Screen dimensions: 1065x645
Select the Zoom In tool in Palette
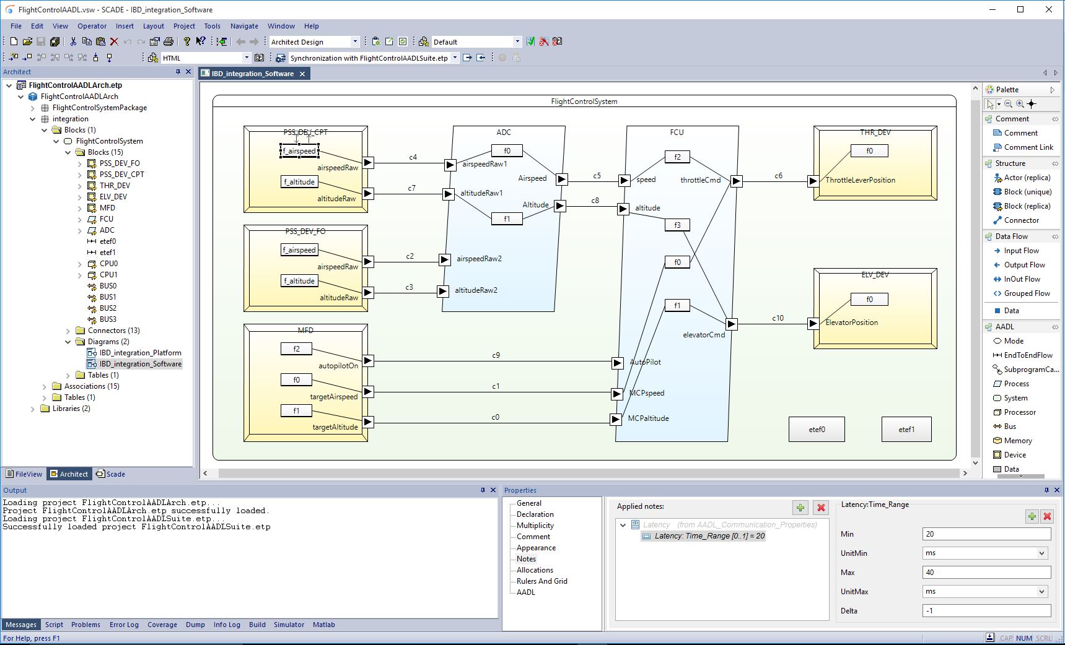pyautogui.click(x=1020, y=104)
